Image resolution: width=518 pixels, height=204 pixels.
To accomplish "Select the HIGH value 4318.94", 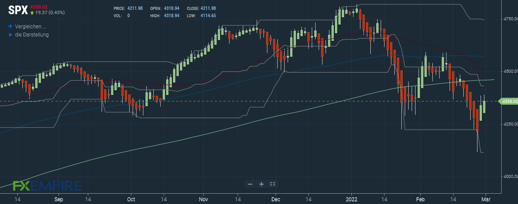I will pyautogui.click(x=172, y=16).
